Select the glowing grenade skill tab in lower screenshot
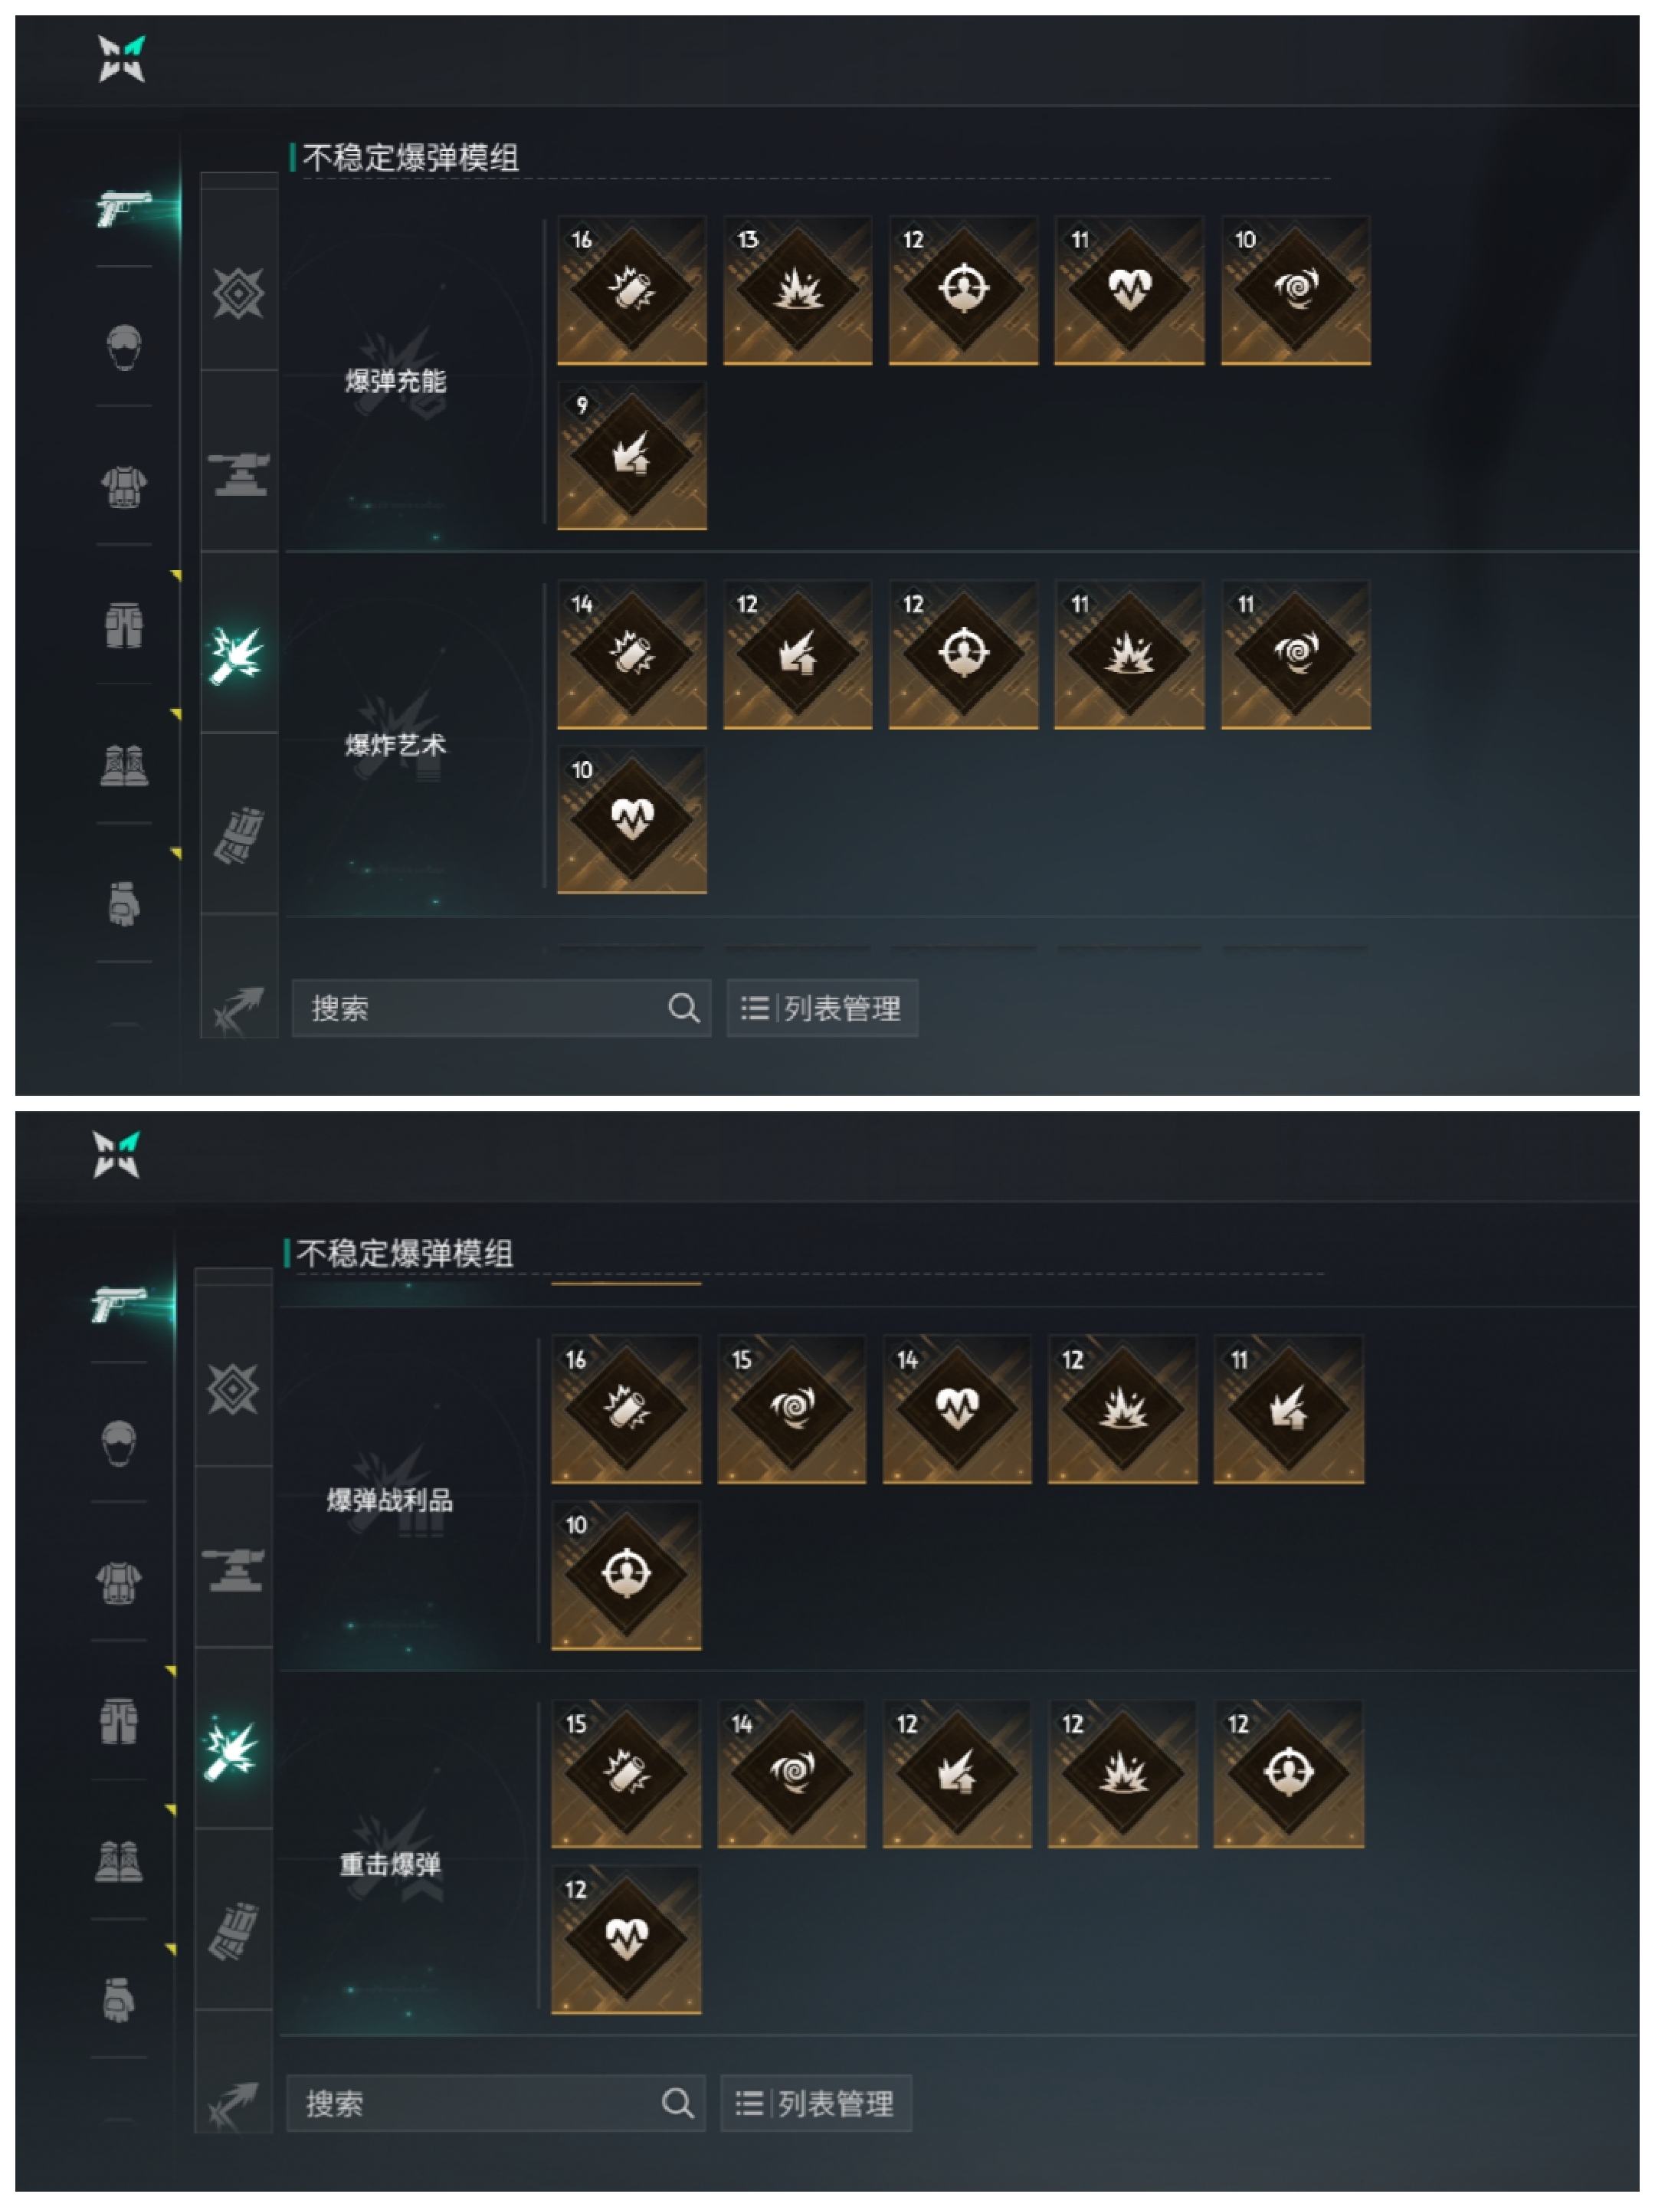The height and width of the screenshot is (2207, 1655). click(x=232, y=1750)
